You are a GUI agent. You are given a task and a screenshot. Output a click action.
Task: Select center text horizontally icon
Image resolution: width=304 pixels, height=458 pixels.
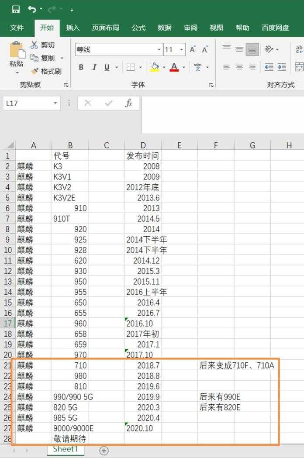pos(239,67)
